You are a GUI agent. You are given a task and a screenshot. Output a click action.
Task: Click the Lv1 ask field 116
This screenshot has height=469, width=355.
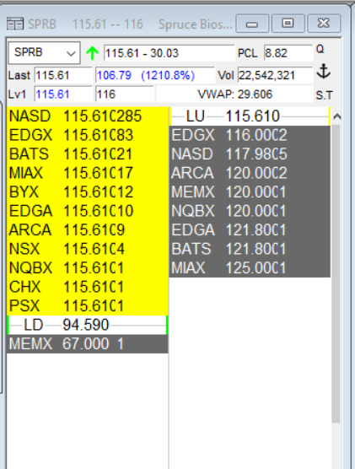pyautogui.click(x=125, y=94)
